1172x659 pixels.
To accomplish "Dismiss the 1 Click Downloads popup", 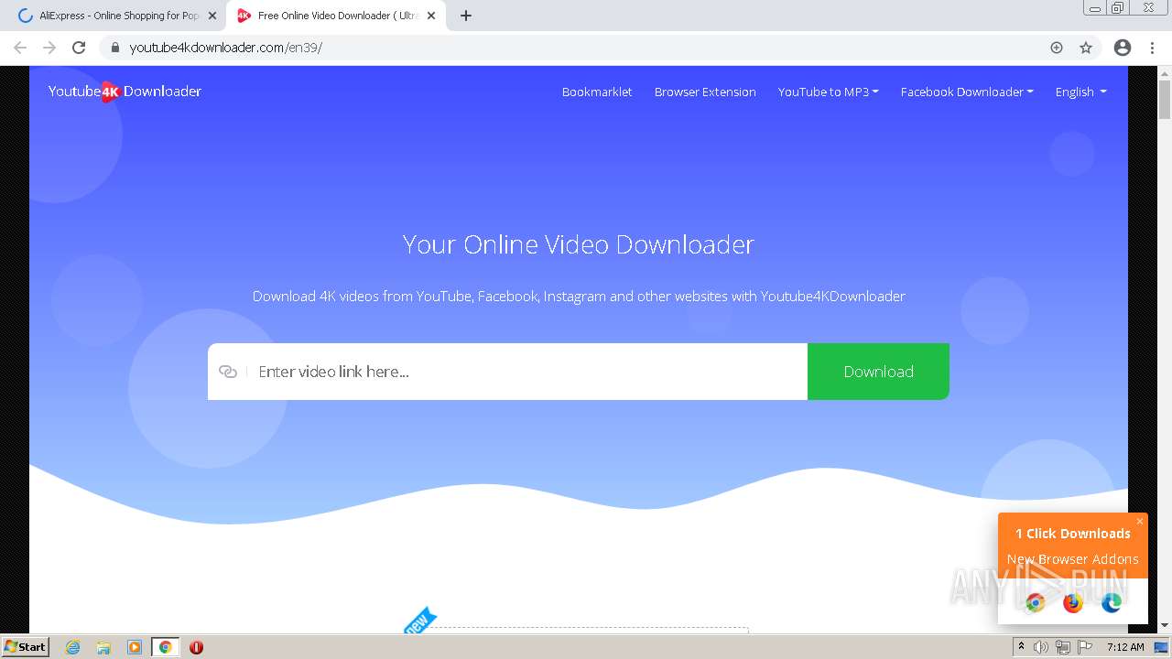I will pyautogui.click(x=1140, y=521).
